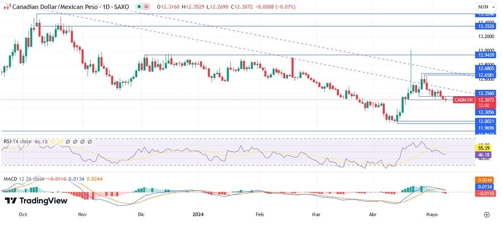Open chart settings gear icon
Viewport: 503px width, 225px height.
coord(487,214)
